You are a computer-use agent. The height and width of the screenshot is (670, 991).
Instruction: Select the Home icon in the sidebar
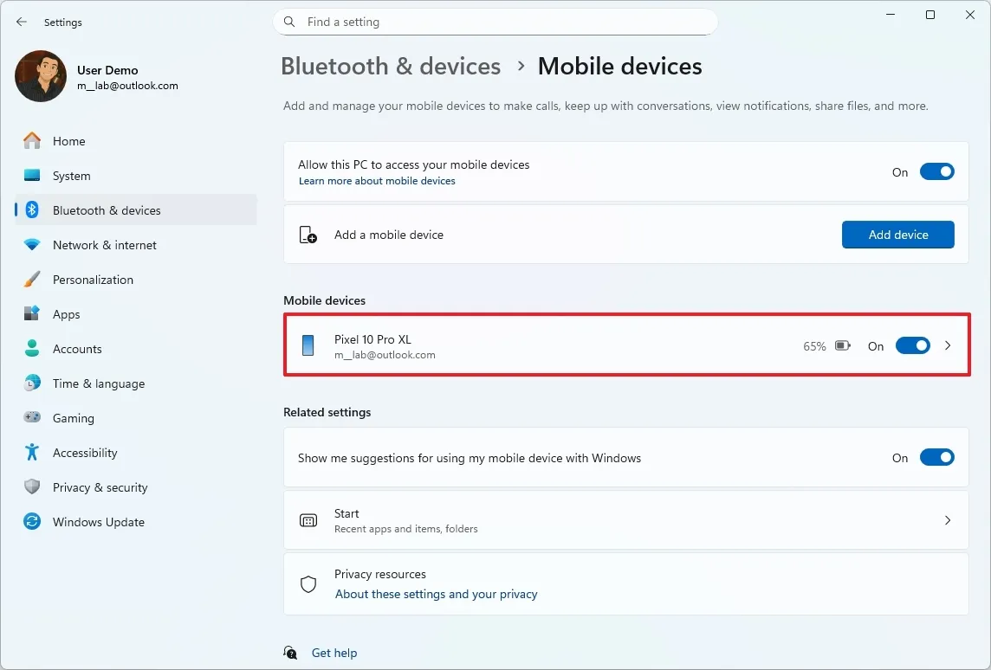pos(31,140)
